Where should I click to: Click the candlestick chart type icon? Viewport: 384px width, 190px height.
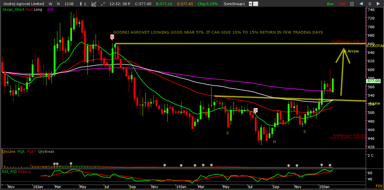(x=81, y=4)
